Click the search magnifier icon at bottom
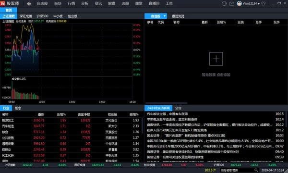 256,170
